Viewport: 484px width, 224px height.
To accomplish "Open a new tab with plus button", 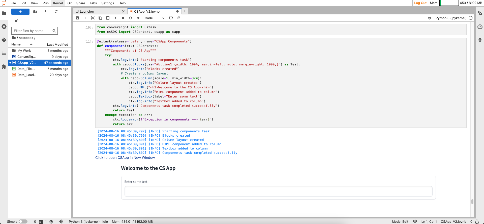I will pos(185,11).
